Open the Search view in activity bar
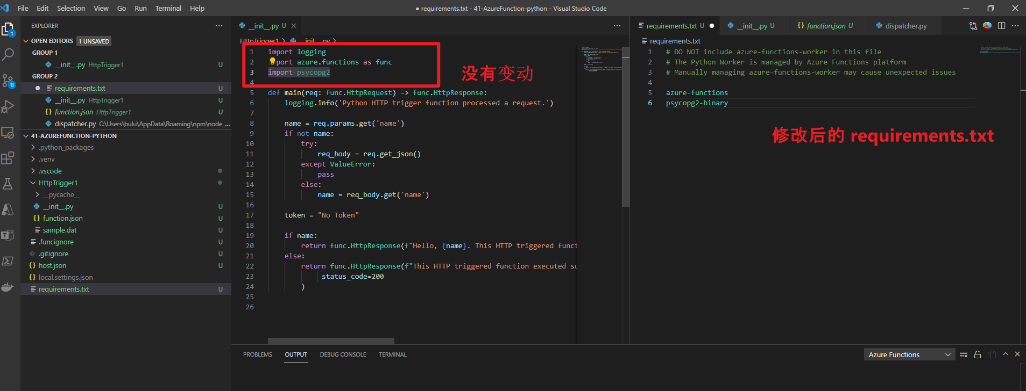 pos(8,54)
